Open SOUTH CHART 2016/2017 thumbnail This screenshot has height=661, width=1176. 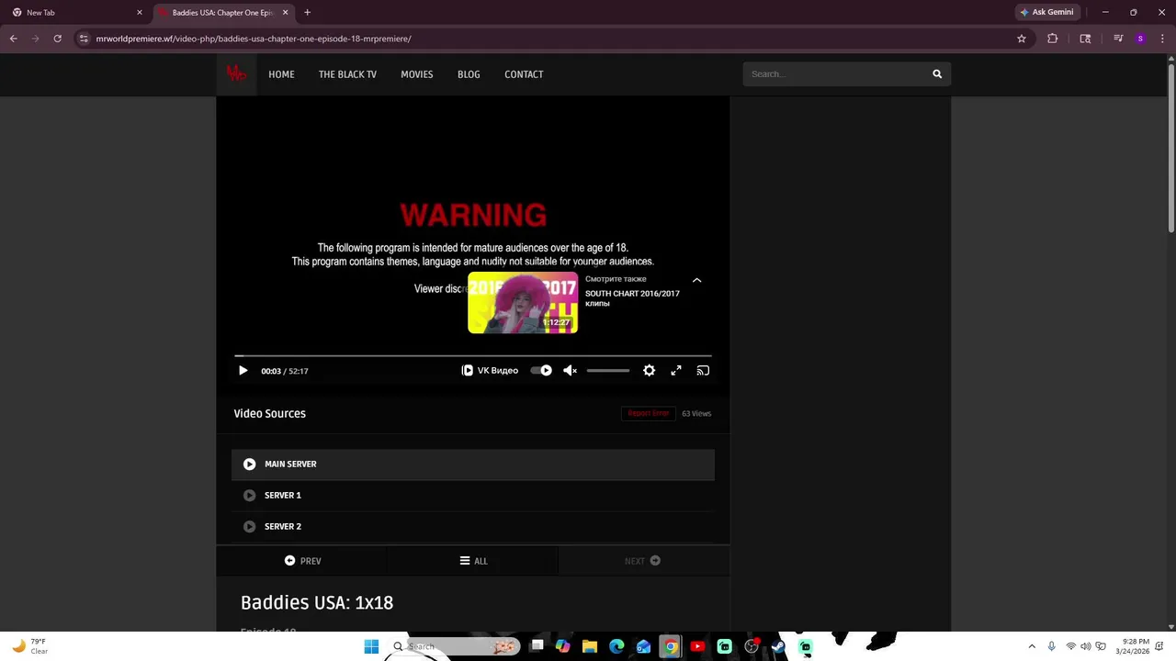tap(523, 302)
